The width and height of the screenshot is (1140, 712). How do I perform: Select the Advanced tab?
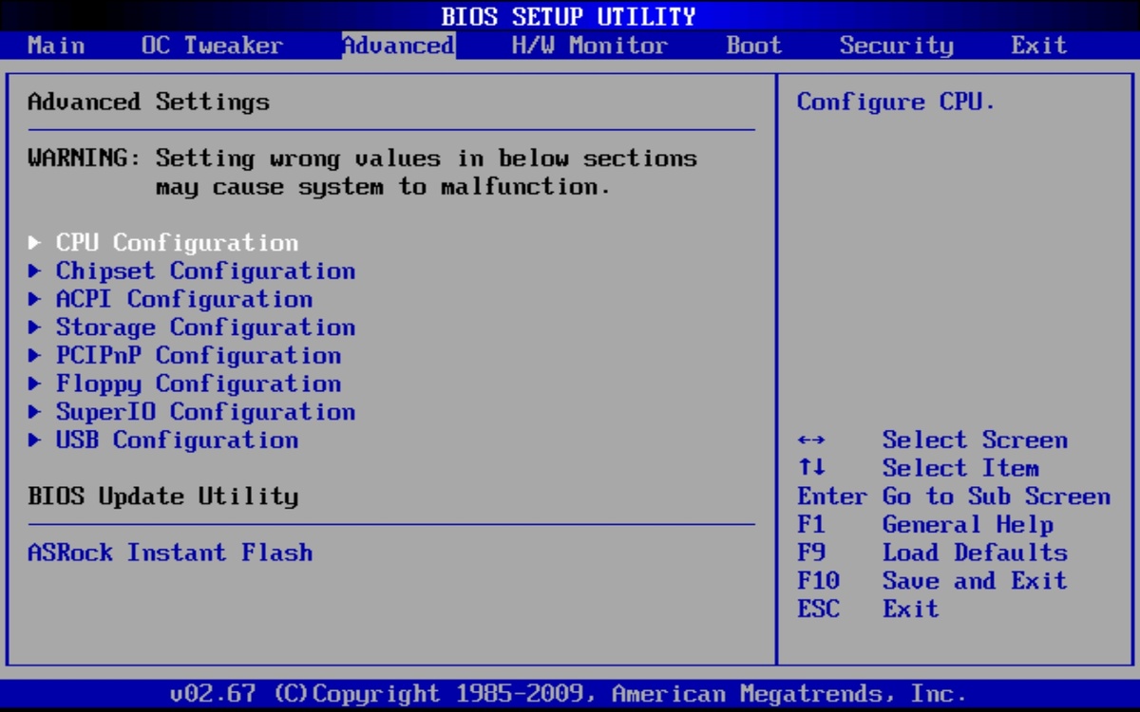[x=398, y=46]
